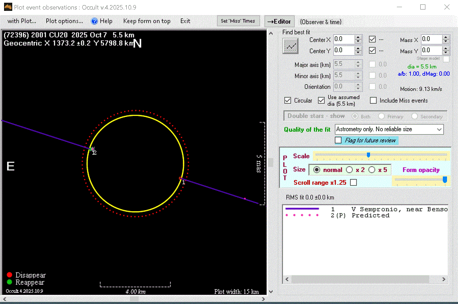Viewport: 458px width, 304px height.
Task: Check Flag for future review box
Action: pyautogui.click(x=338, y=140)
